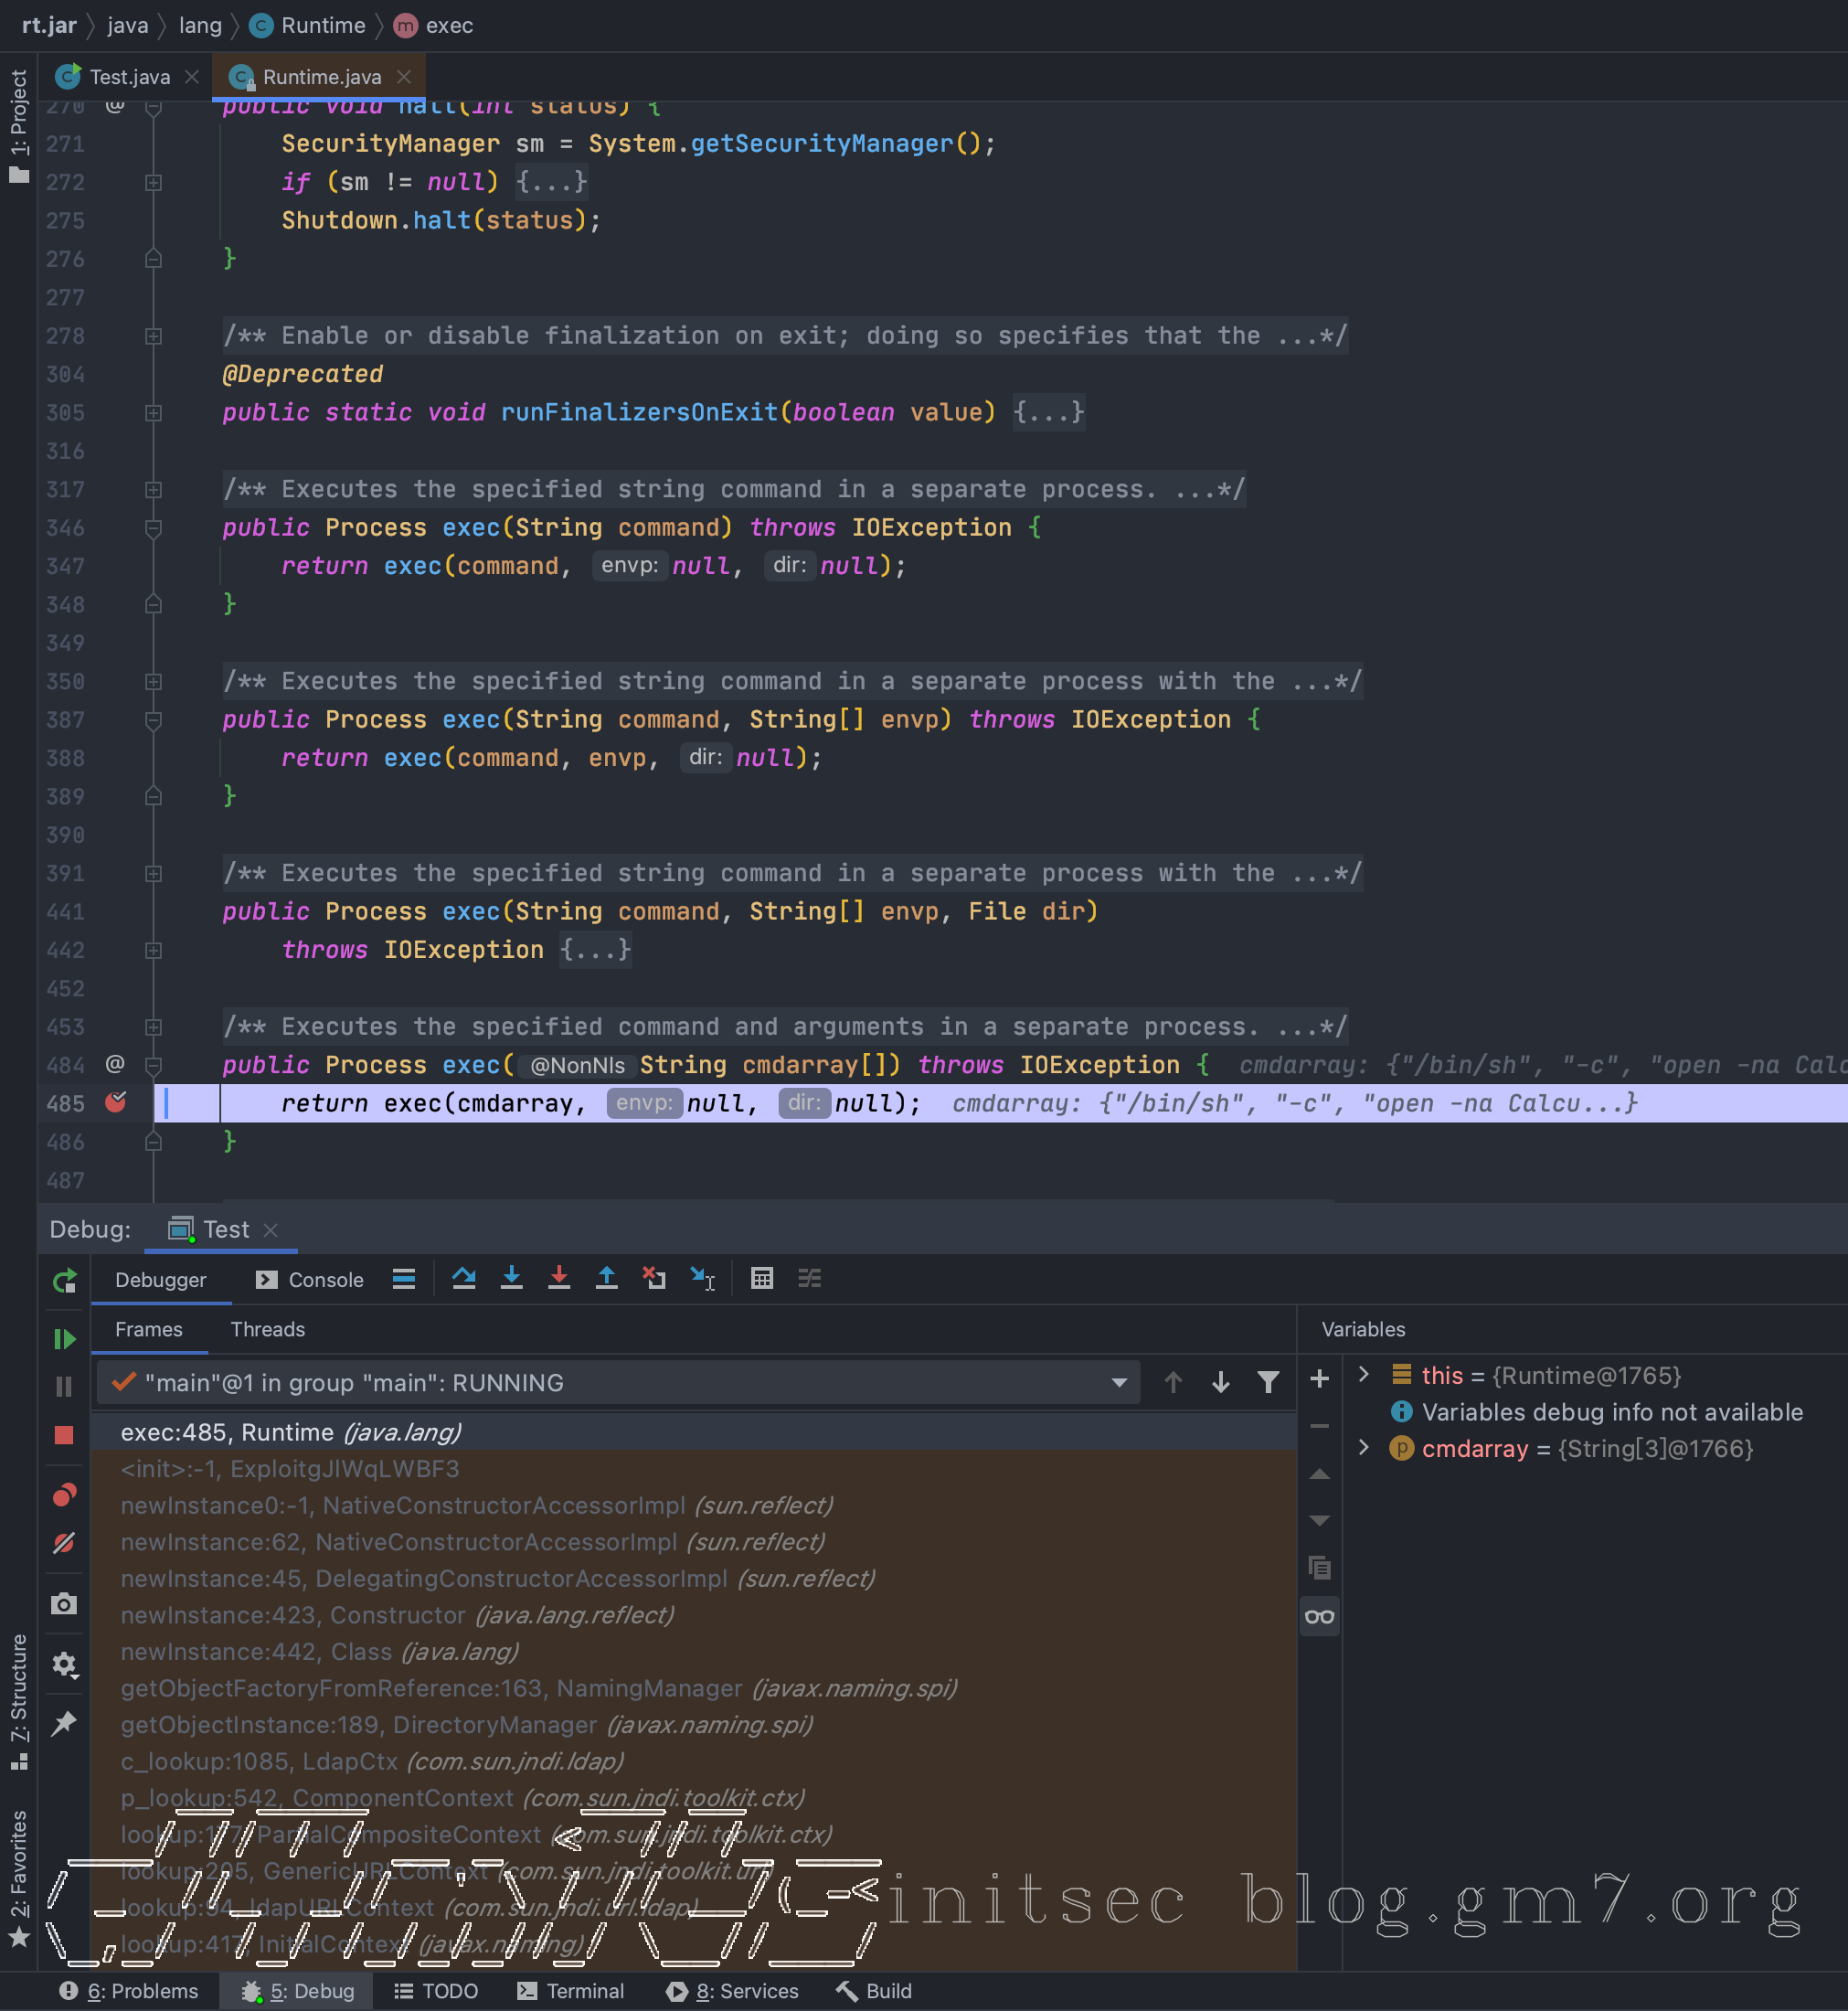Switch to the Test.java editor tab
Viewport: 1848px width, 2011px height.
[128, 77]
